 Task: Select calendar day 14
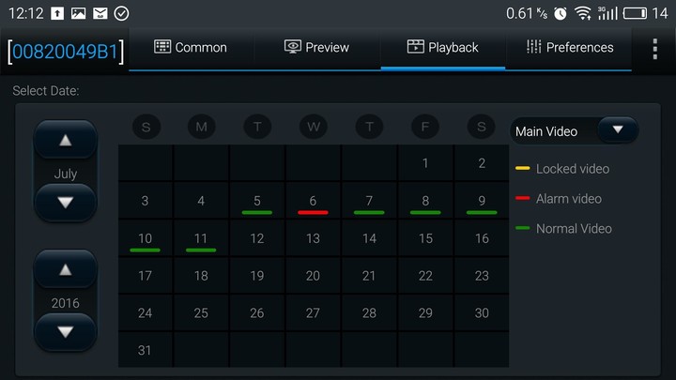[369, 238]
